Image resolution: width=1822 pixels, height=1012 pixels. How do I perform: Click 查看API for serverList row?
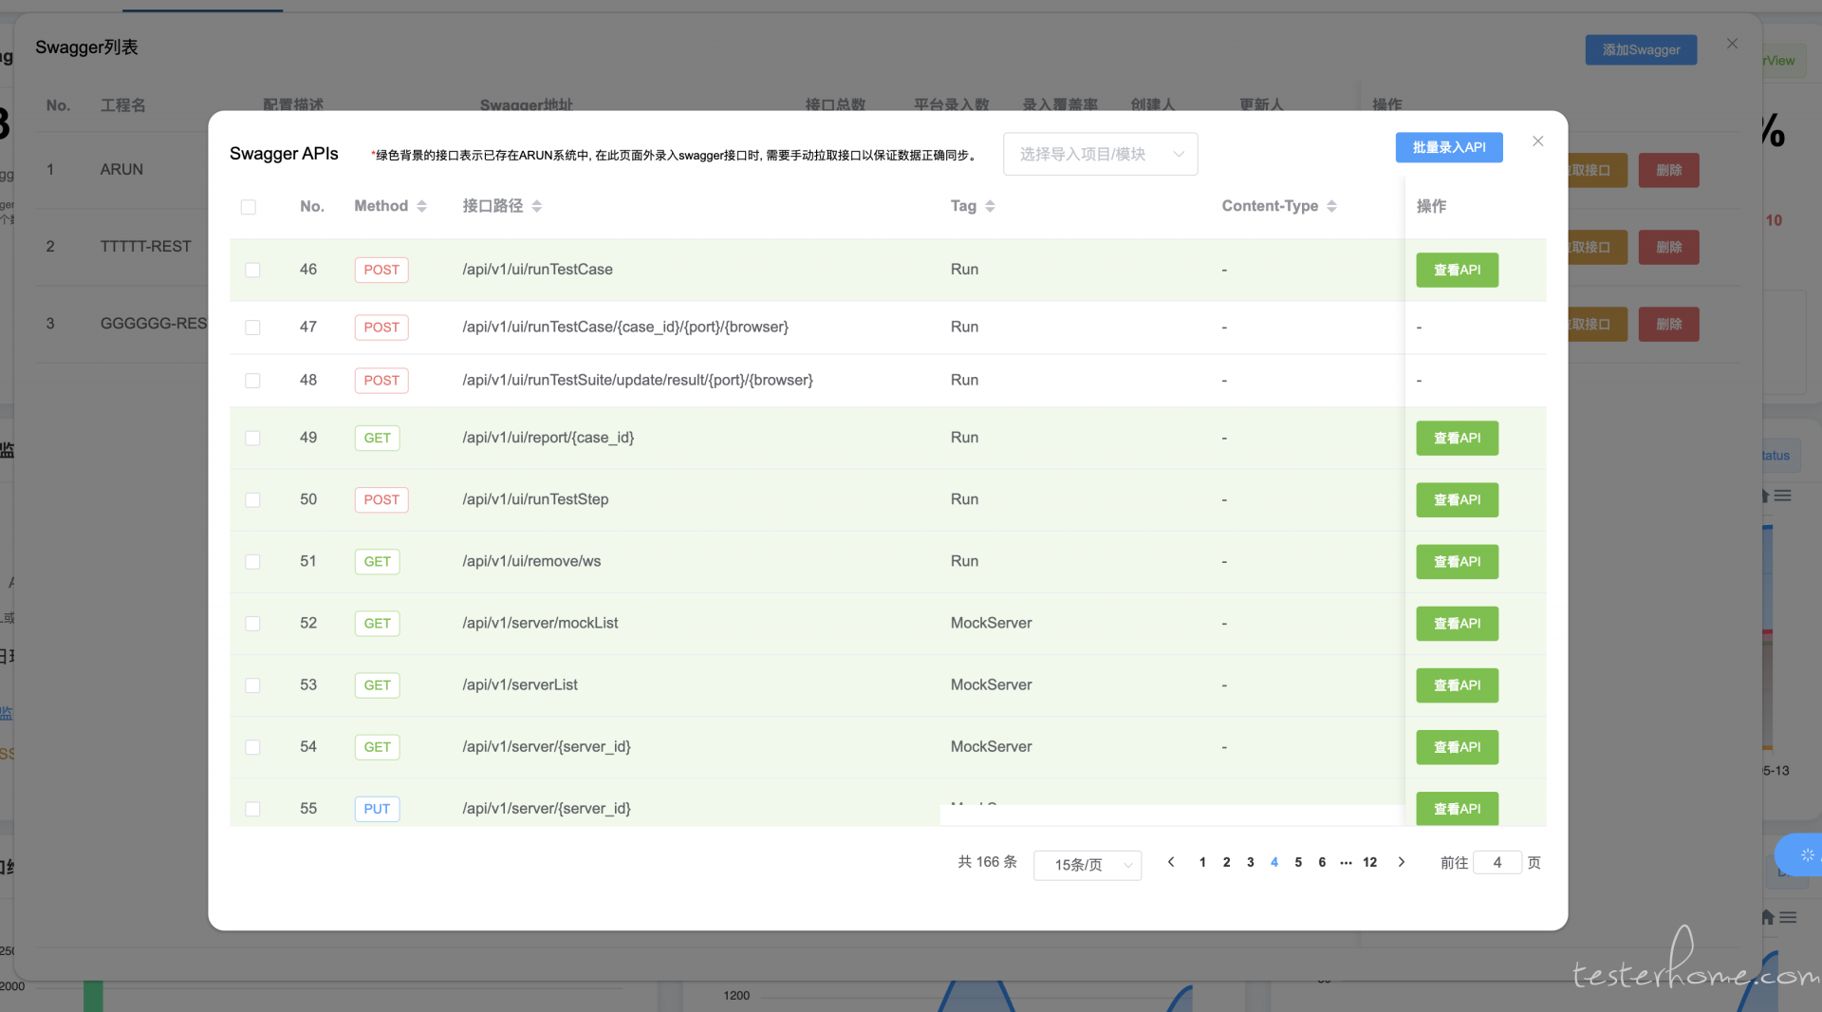(x=1457, y=684)
